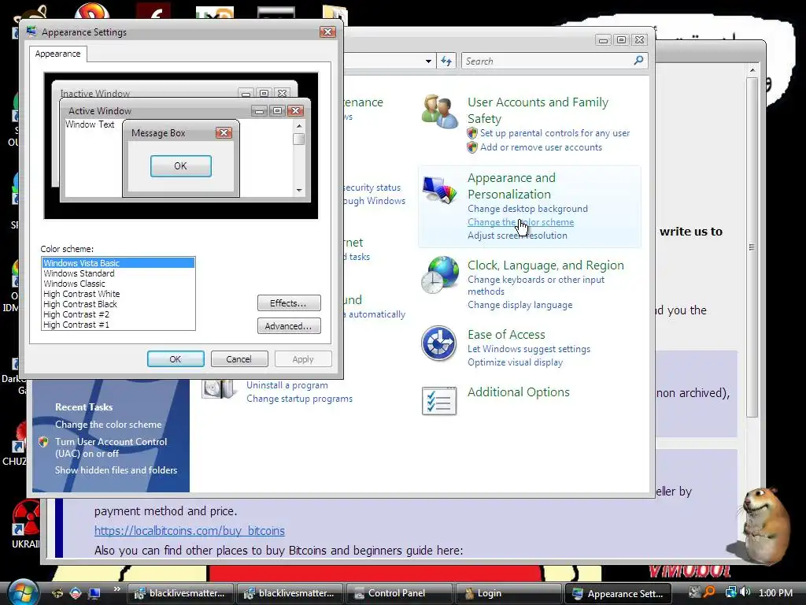Expand the address bar dropdown arrow
806x605 pixels.
(x=428, y=61)
